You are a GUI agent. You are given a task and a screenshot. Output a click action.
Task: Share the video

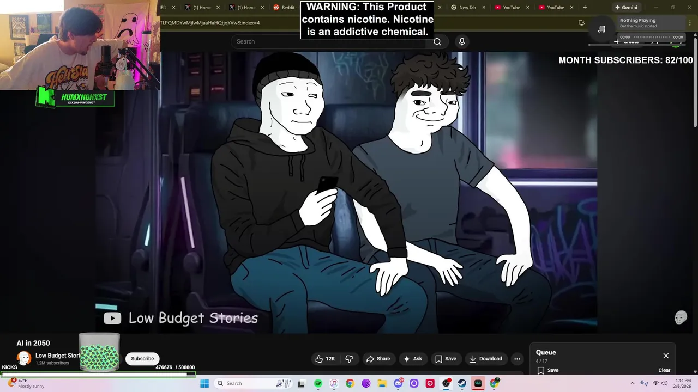[378, 359]
